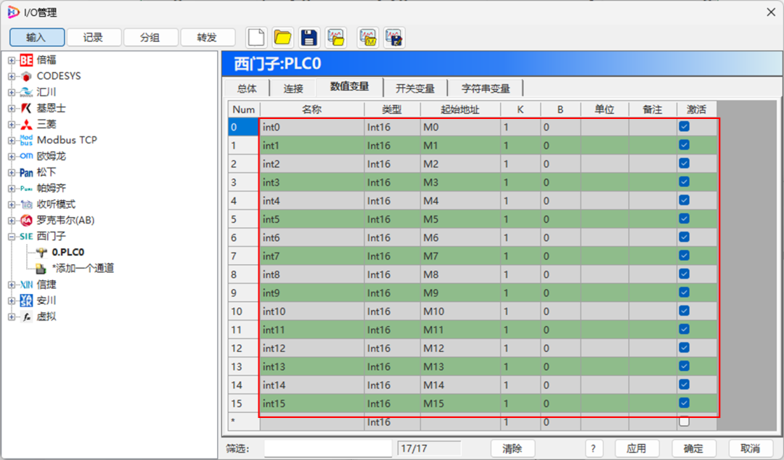
Task: Click the 分组 (Group) button
Action: [150, 38]
